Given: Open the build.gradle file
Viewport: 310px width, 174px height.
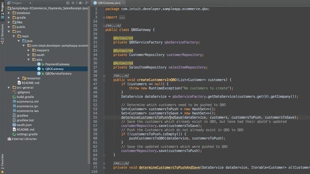Looking at the screenshot, I should [25, 97].
